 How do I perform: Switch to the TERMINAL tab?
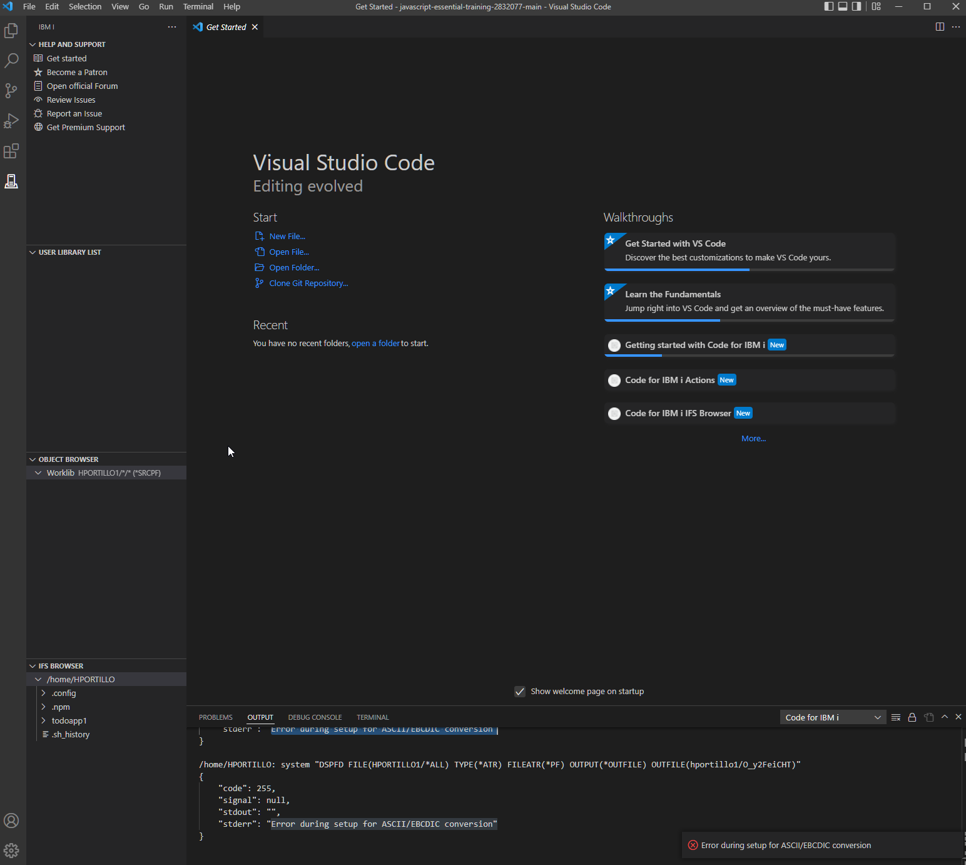(x=372, y=717)
